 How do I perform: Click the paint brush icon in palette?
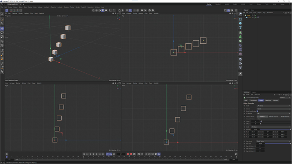coord(240,74)
